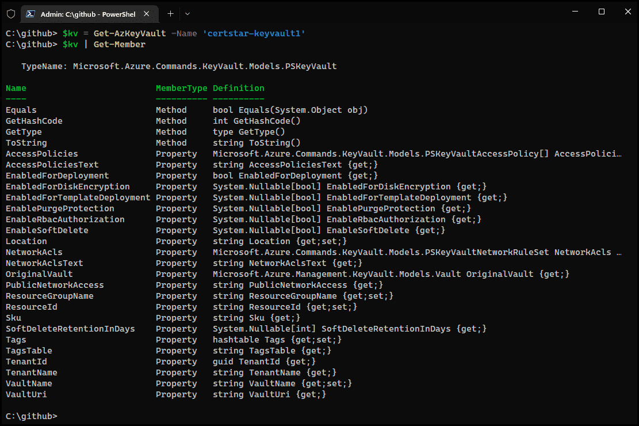This screenshot has height=426, width=639.
Task: Click the NetworkAcls property name
Action: (x=34, y=252)
